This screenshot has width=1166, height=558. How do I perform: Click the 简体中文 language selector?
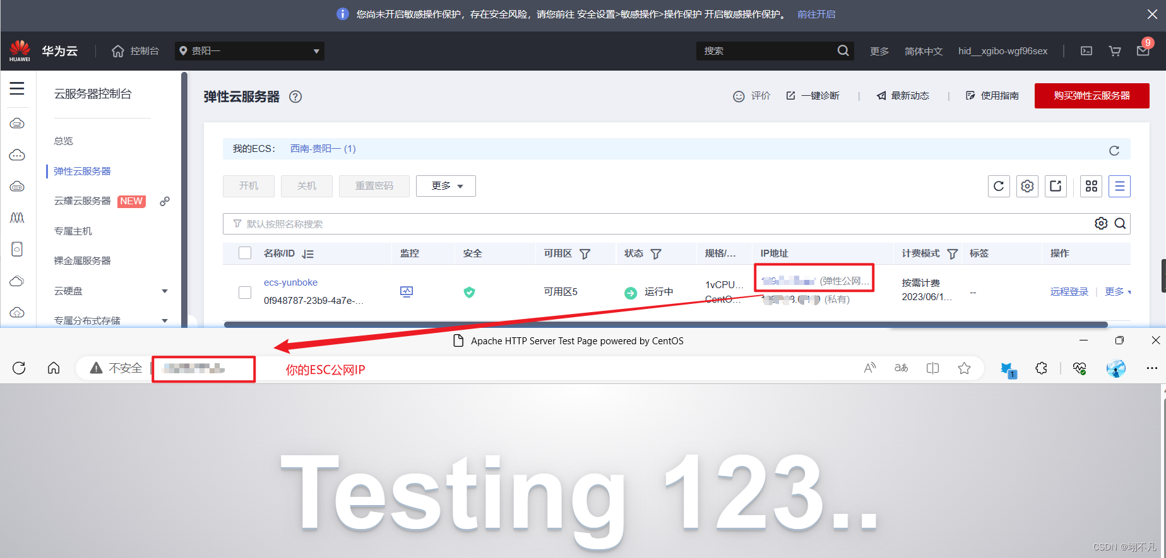click(x=924, y=51)
